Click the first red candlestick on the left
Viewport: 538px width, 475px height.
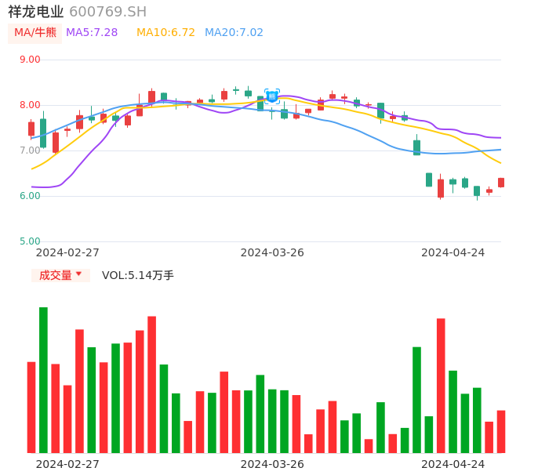click(31, 129)
